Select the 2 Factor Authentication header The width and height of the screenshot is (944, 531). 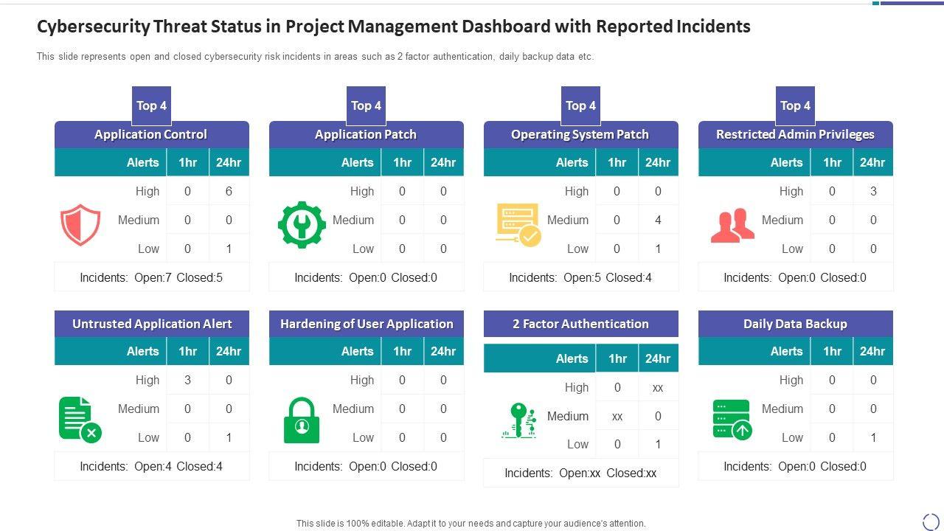pyautogui.click(x=580, y=324)
